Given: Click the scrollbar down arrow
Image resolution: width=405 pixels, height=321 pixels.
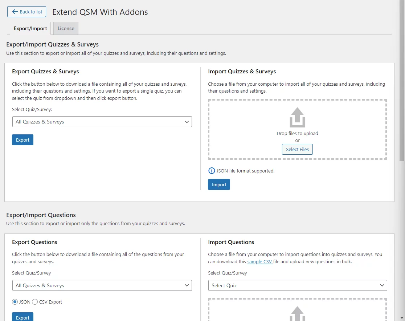Looking at the screenshot, I should 402,318.
